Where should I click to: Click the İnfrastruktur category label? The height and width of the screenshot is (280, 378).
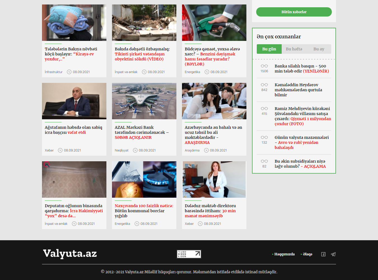54,72
